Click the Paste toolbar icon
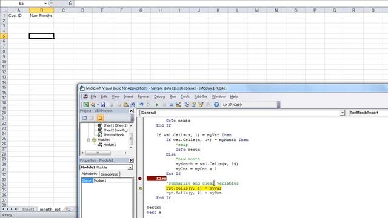Image resolution: width=388 pixels, height=218 pixels. point(125,105)
